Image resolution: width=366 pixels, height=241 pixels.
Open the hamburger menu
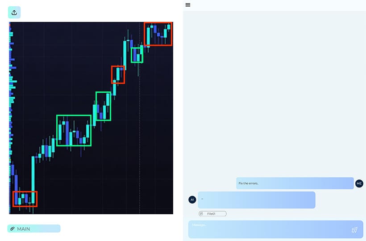click(188, 5)
